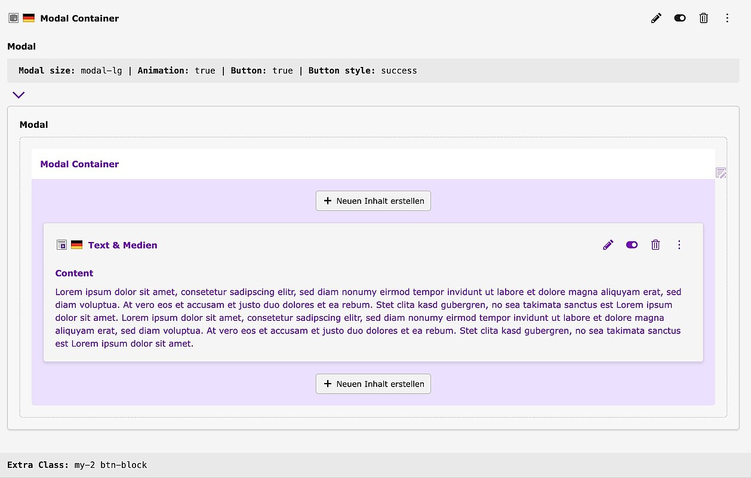Toggle visibility of the outer Modal Container
The image size is (751, 478).
coord(680,18)
